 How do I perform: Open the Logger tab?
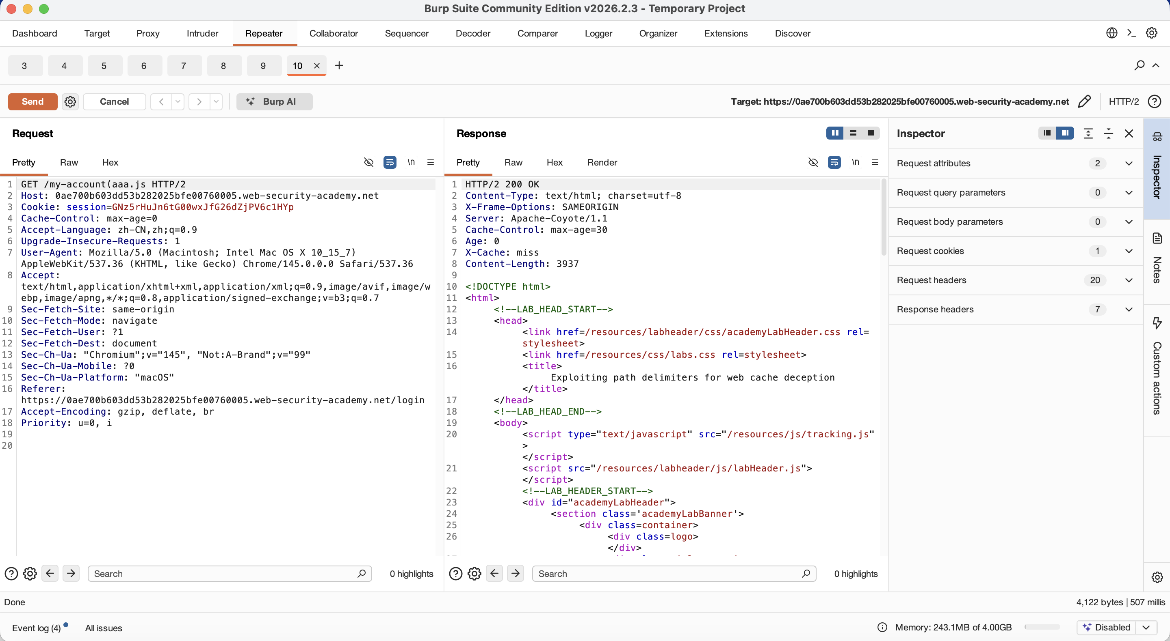598,33
